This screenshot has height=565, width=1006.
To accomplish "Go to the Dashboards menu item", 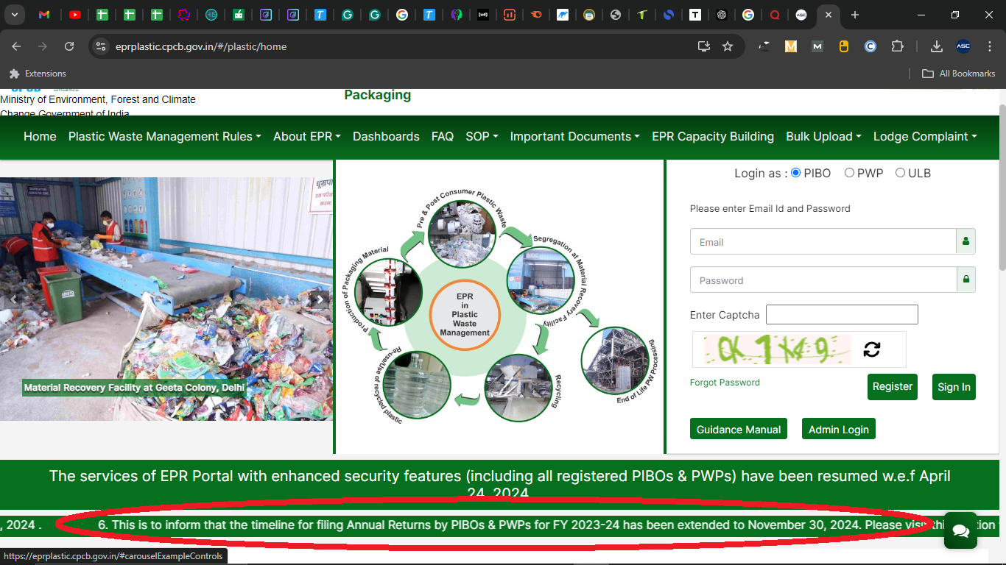I will pyautogui.click(x=386, y=136).
